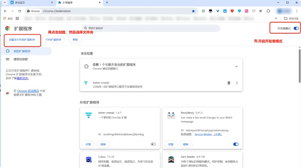301x168 pixels.
Task: Open more options for better-onetab in safety check
Action: (x=237, y=83)
